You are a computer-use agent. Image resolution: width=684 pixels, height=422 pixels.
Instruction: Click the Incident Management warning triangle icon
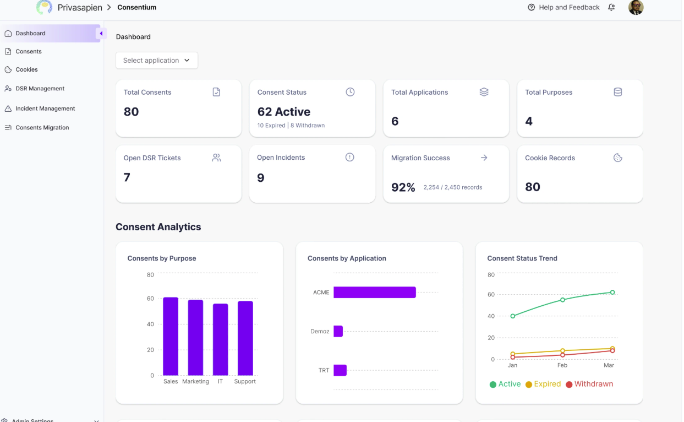tap(8, 109)
